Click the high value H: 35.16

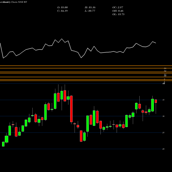tap(90, 8)
